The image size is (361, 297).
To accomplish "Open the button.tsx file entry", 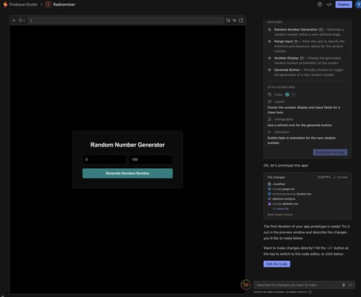I will coord(290,194).
